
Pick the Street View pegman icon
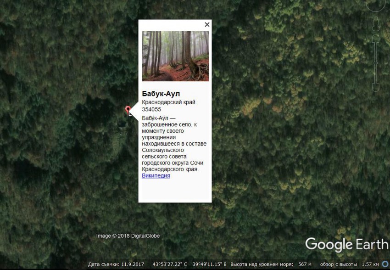click(x=376, y=24)
